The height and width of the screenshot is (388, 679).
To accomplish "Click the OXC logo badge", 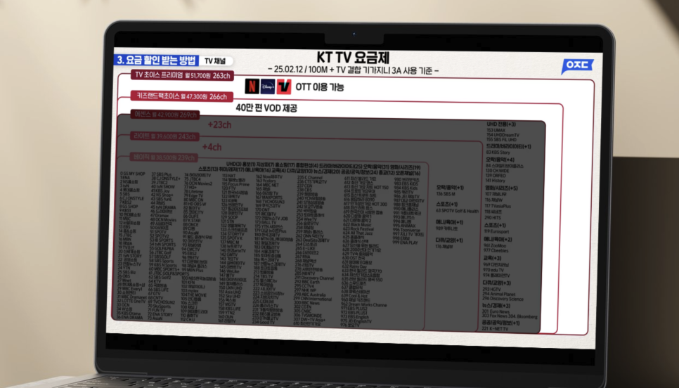I will point(577,65).
